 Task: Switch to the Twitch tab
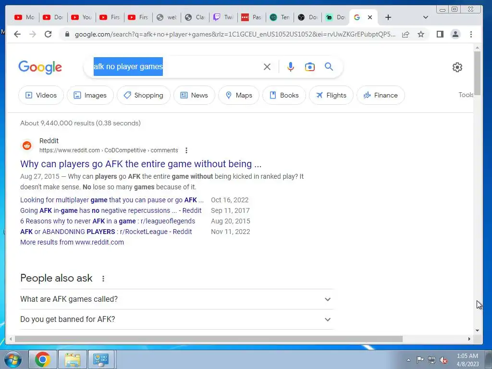tap(223, 17)
